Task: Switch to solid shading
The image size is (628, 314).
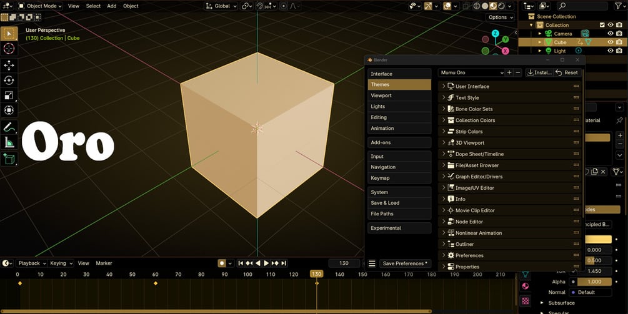Action: click(x=485, y=6)
